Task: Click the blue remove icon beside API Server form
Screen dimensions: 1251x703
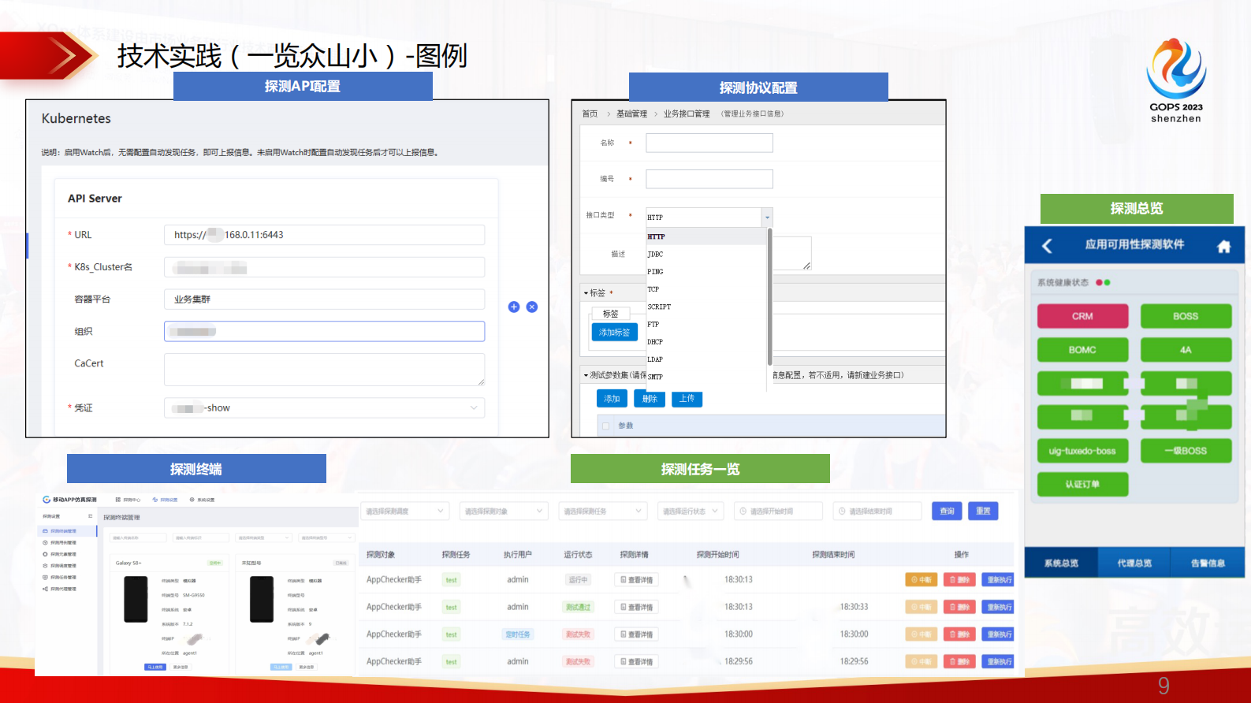Action: [x=532, y=307]
